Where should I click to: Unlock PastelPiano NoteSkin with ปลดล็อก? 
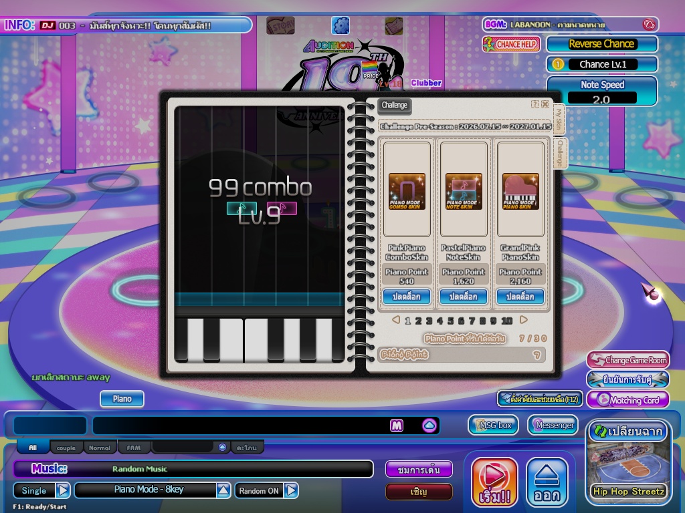point(464,297)
